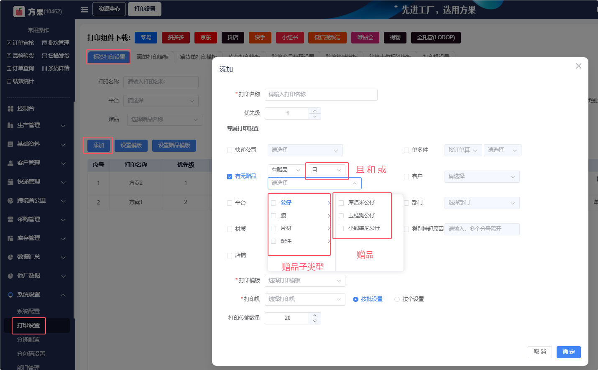Screen dimensions: 598x370
Task: Decrease priority with the down arrow
Action: (x=315, y=117)
